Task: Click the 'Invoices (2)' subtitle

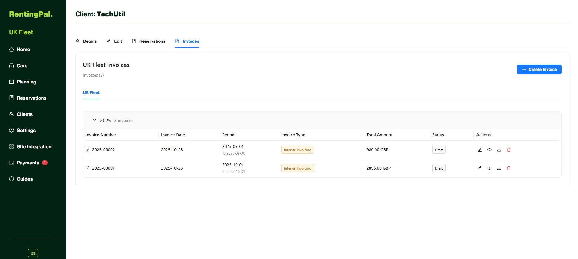Action: 93,75
